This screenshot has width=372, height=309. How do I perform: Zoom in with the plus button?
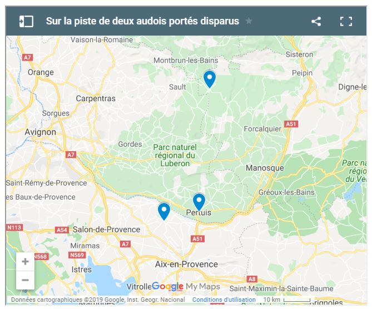(x=25, y=262)
